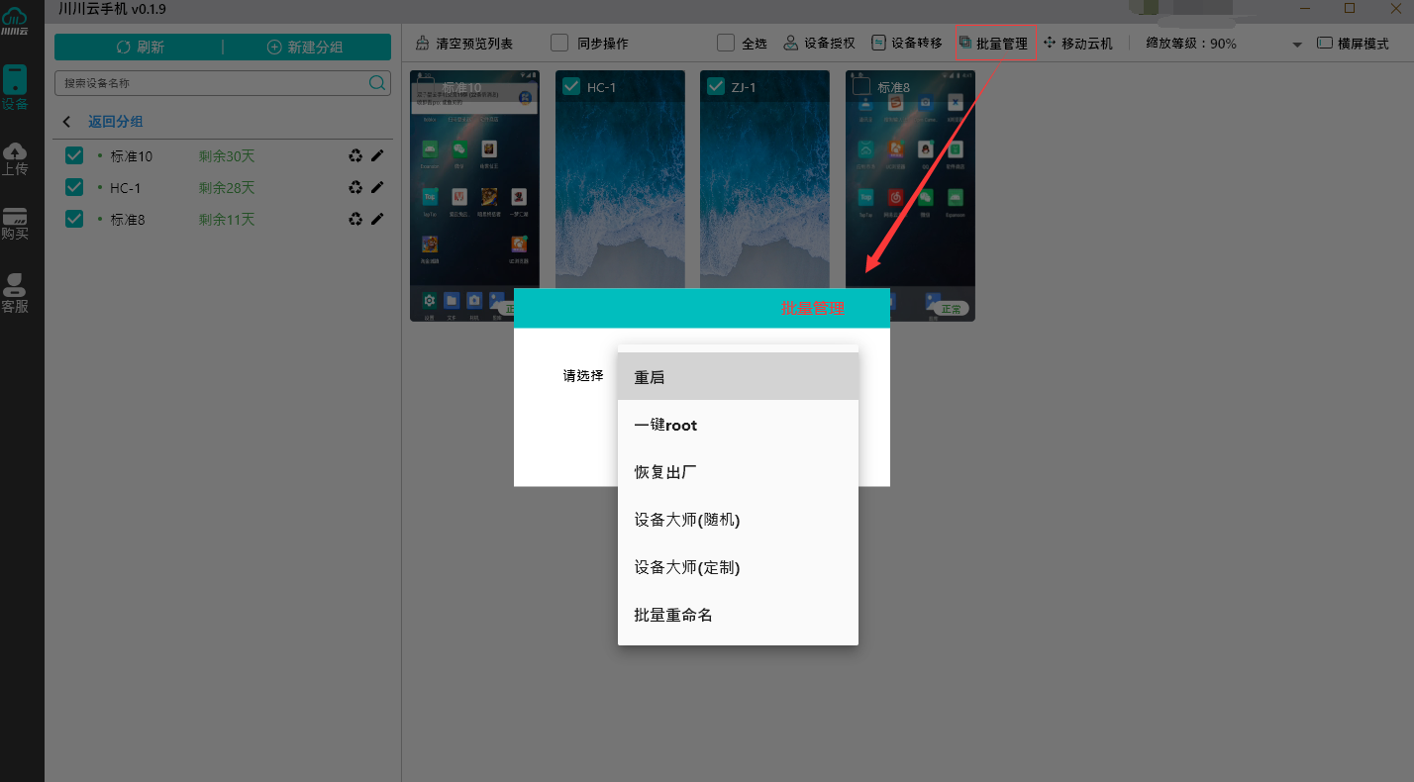Collapse the group list with back chevron
This screenshot has width=1414, height=782.
66,121
